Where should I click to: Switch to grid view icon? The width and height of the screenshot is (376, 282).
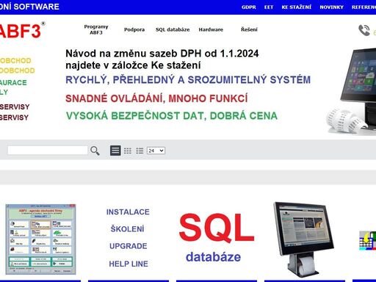click(128, 151)
